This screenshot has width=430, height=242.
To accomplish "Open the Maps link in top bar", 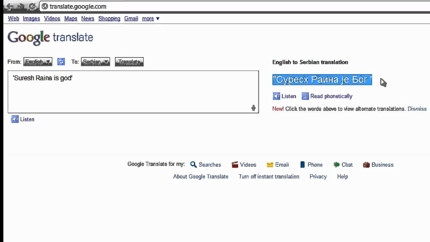I will (71, 18).
